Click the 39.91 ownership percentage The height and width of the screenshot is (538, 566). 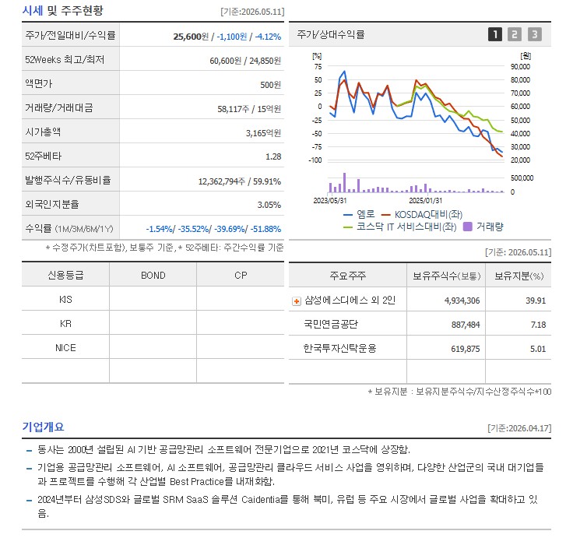pos(536,301)
